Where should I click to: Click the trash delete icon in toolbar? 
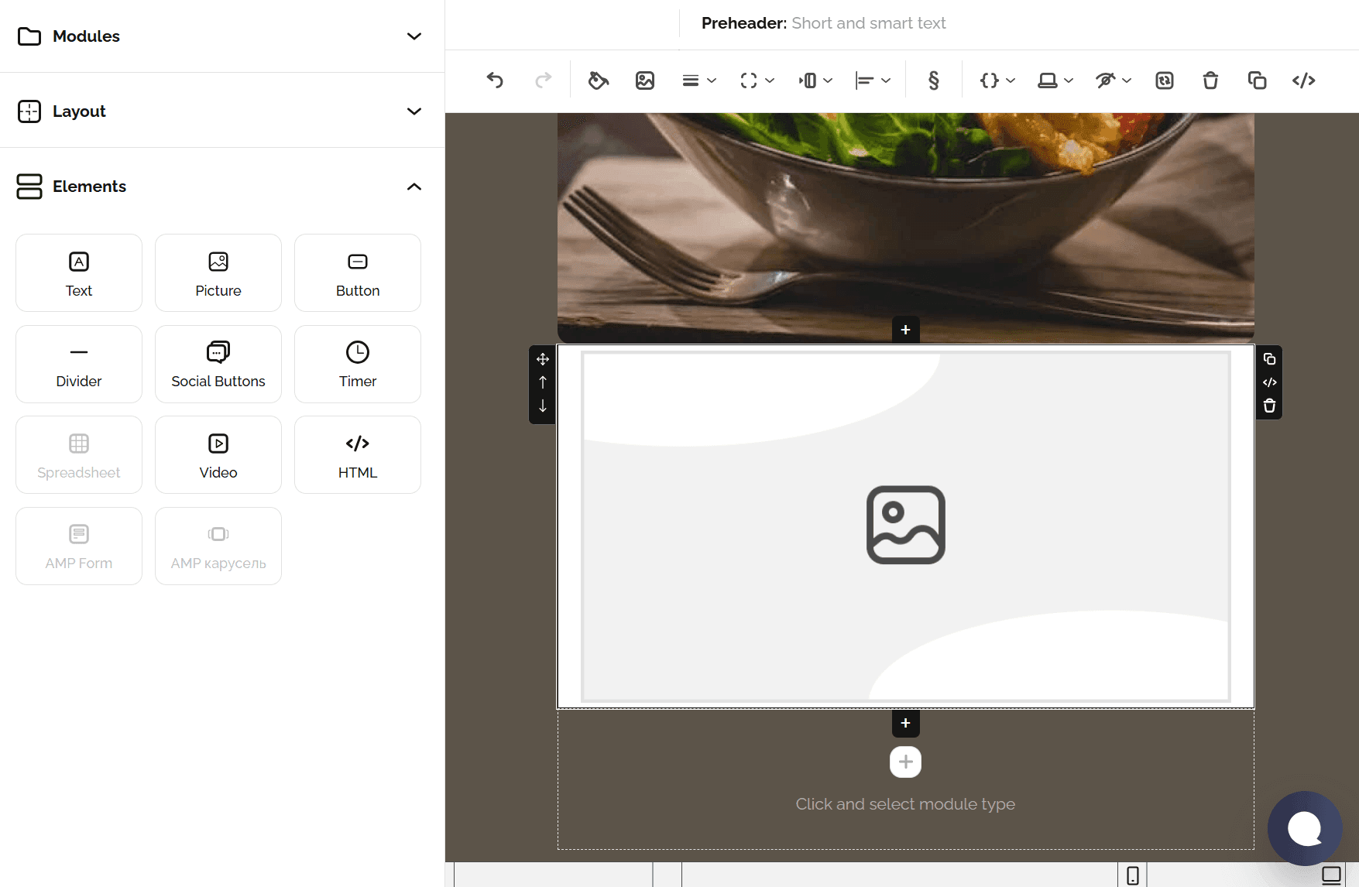click(x=1210, y=80)
